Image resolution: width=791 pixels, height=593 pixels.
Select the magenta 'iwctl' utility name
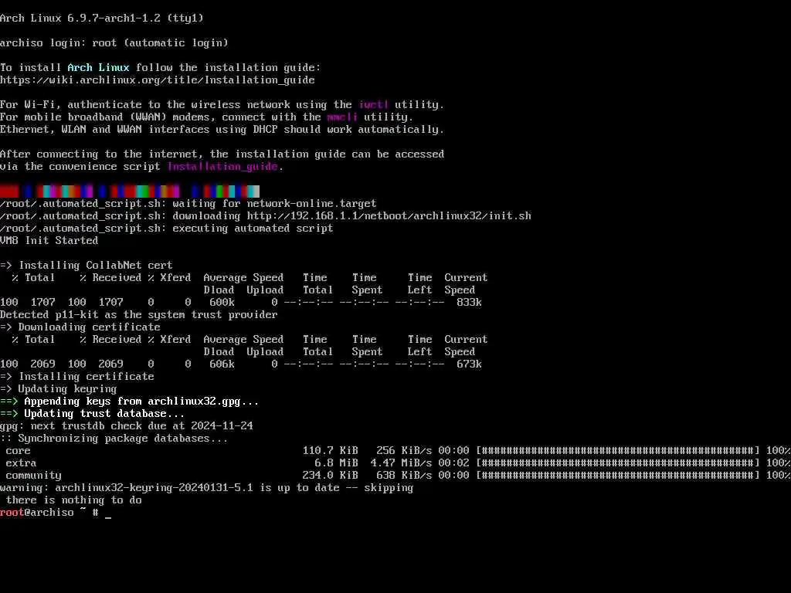[373, 104]
